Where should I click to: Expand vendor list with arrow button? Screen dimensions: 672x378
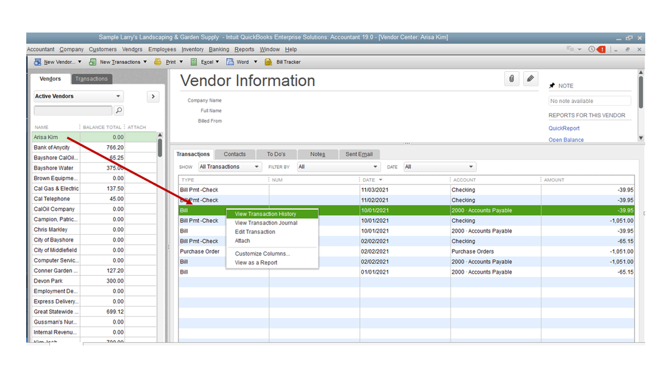coord(153,96)
